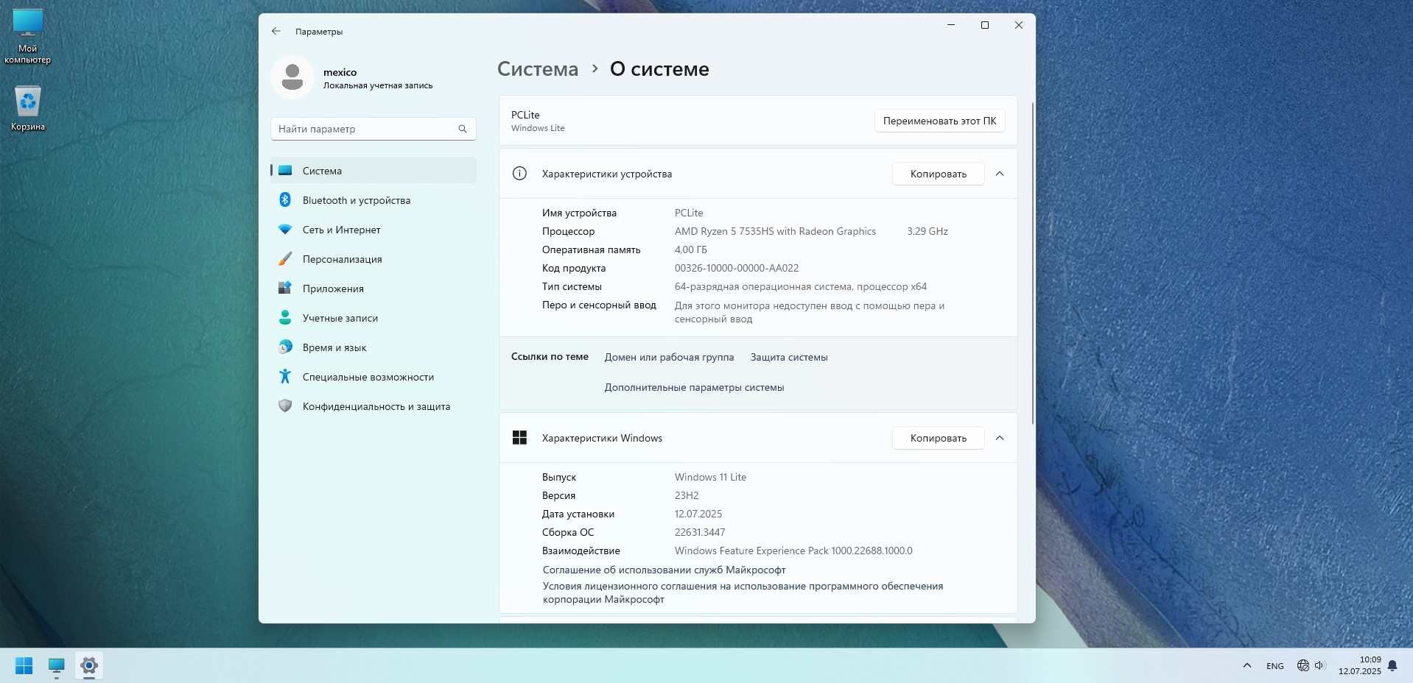Select the build number 22631.3447

point(700,532)
